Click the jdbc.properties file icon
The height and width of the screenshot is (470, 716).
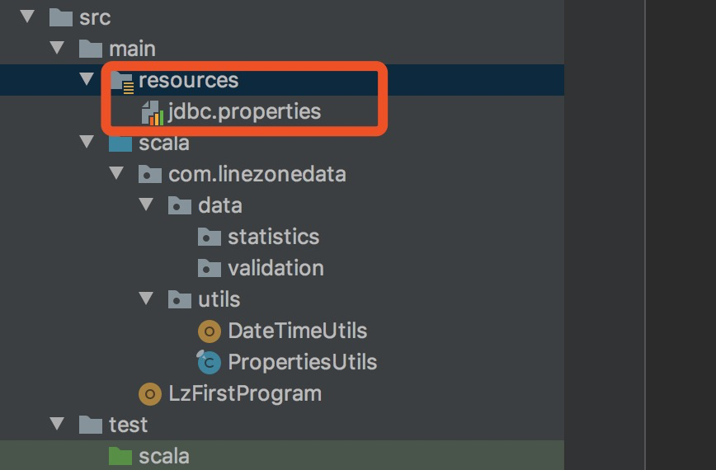click(152, 111)
